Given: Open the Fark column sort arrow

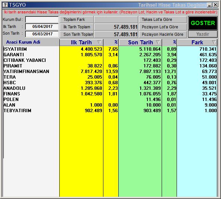Looking at the screenshot, I should coord(214,42).
